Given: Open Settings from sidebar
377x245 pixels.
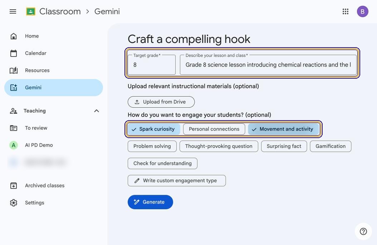Looking at the screenshot, I should click(x=54, y=203).
